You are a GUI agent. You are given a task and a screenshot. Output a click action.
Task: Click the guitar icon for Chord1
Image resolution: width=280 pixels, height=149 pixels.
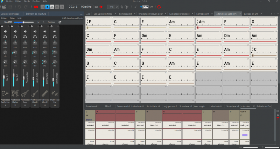pyautogui.click(x=34, y=93)
